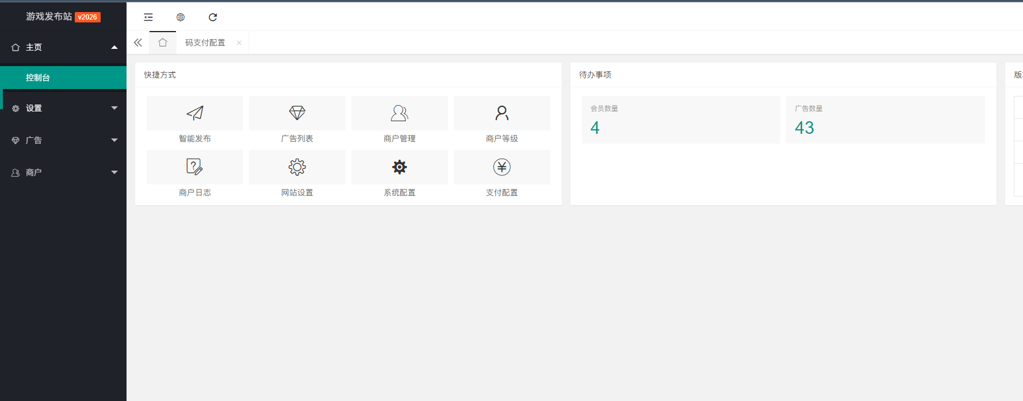Open the 智能发布 paper plane shortcut
The image size is (1023, 401).
(195, 113)
